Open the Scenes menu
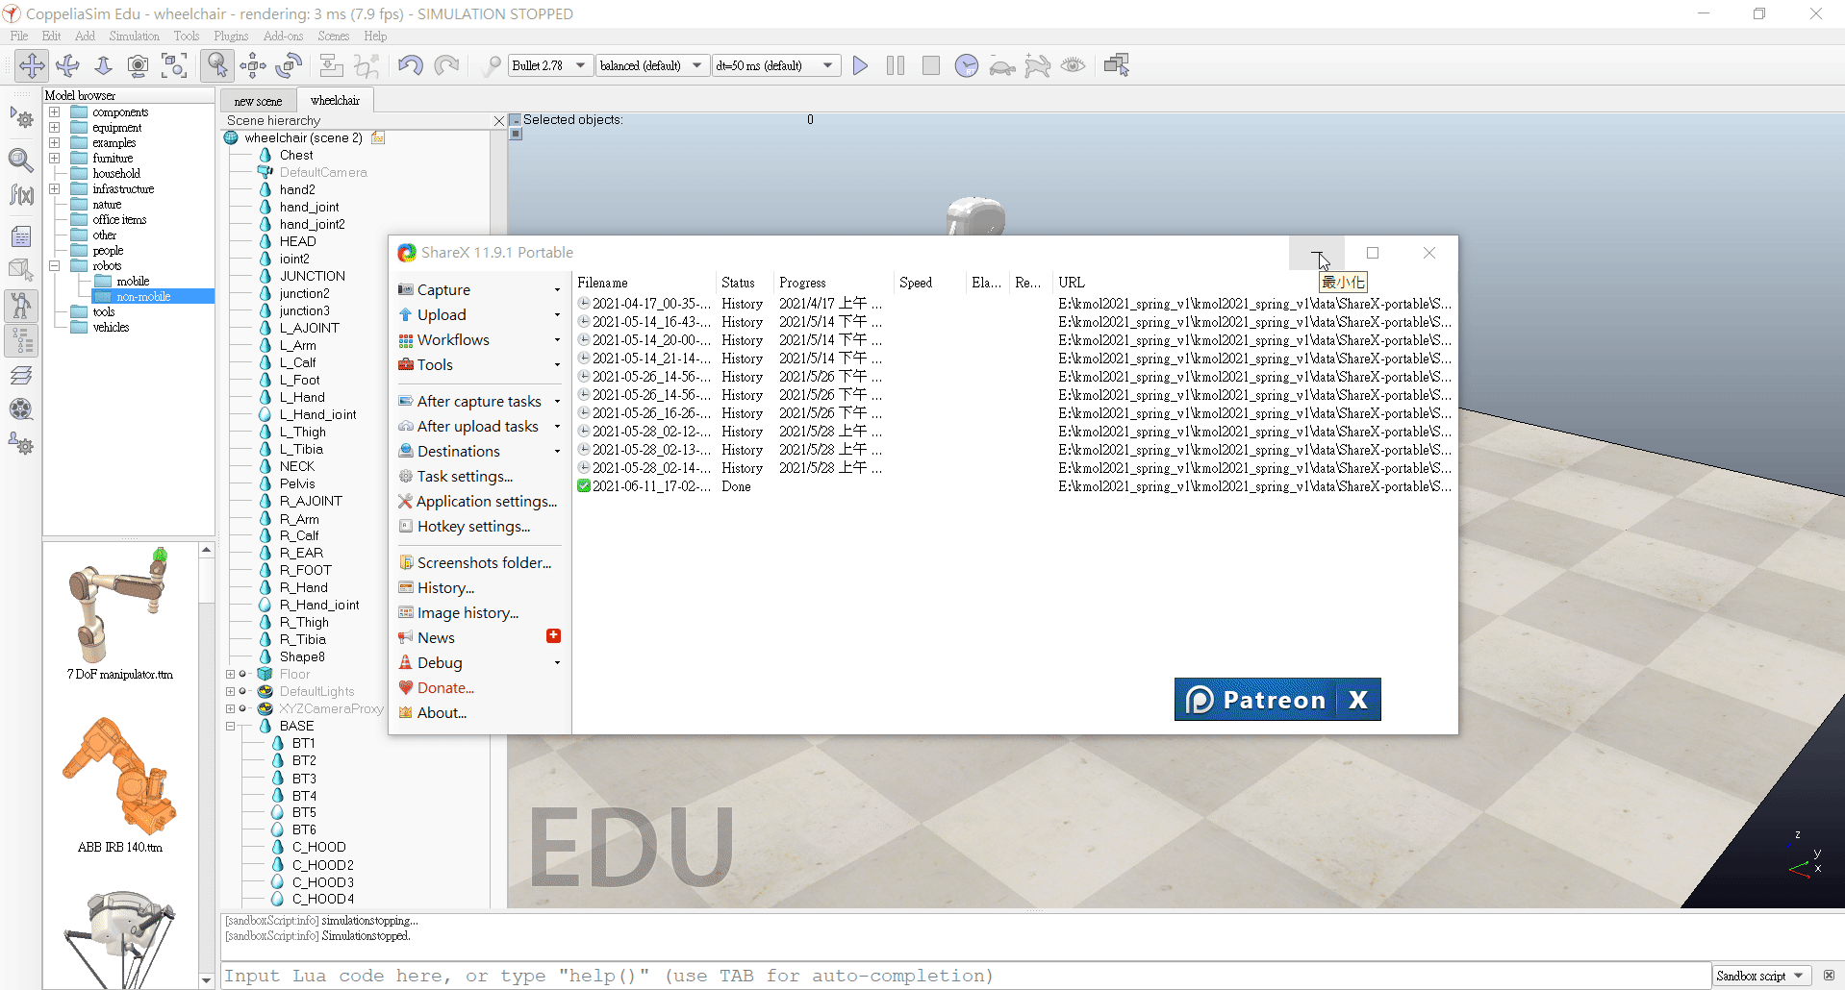The width and height of the screenshot is (1845, 990). tap(334, 37)
